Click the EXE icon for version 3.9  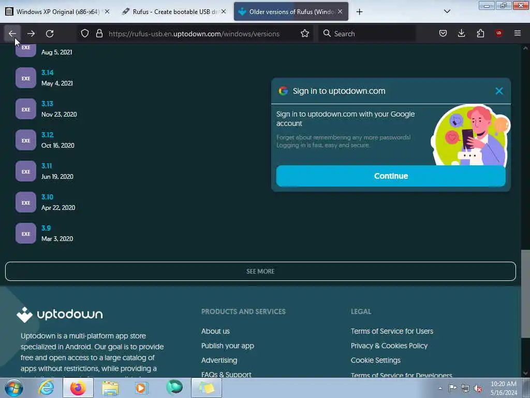26,234
